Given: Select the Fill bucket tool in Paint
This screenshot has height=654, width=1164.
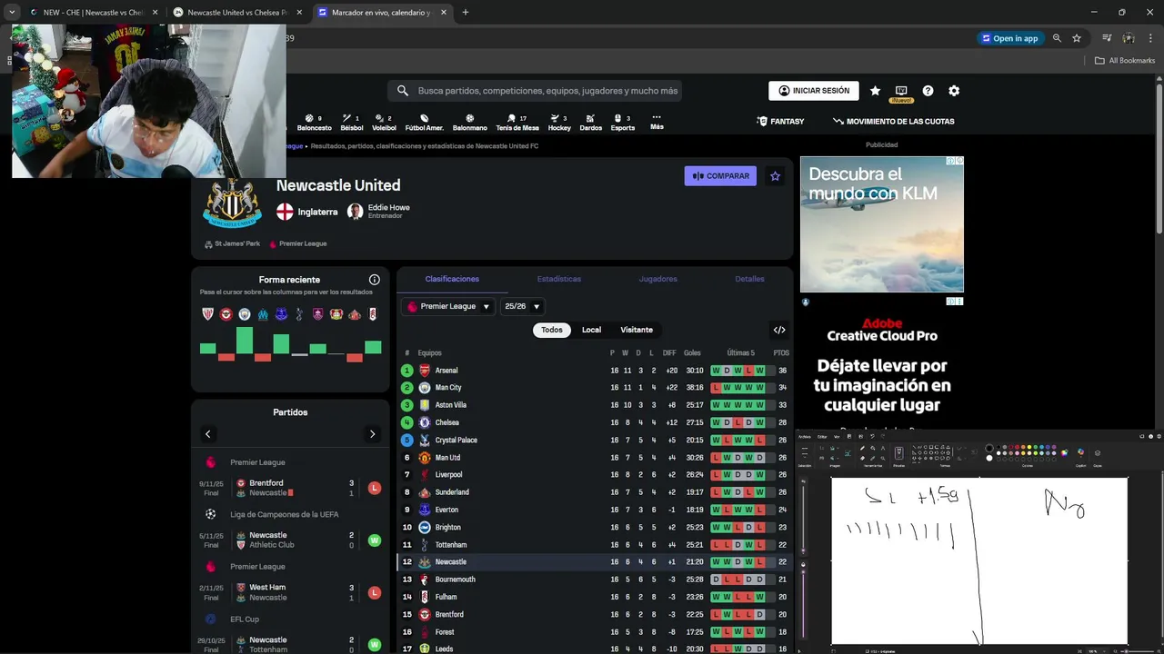Looking at the screenshot, I should (873, 448).
